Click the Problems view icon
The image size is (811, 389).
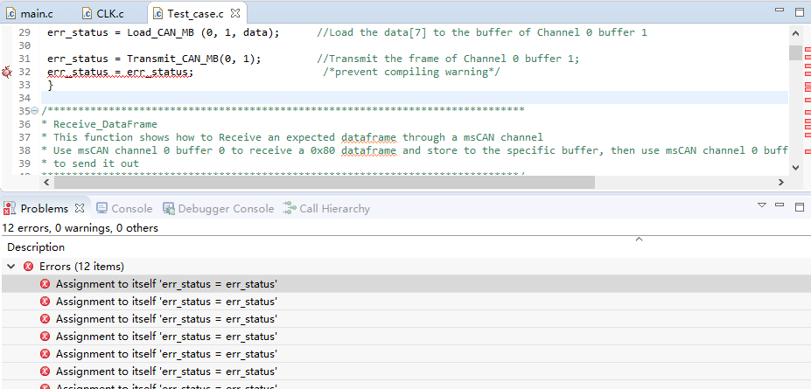tap(10, 209)
